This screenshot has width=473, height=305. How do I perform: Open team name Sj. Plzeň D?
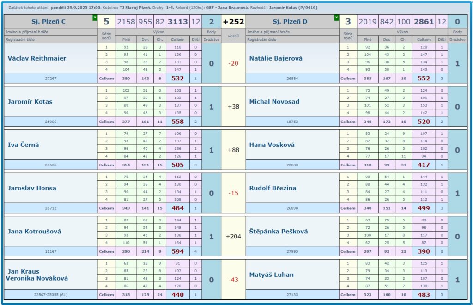[x=290, y=21]
